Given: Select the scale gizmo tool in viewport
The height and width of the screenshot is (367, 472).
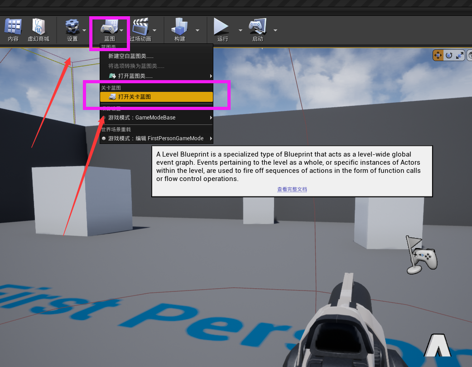Looking at the screenshot, I should click(x=460, y=55).
